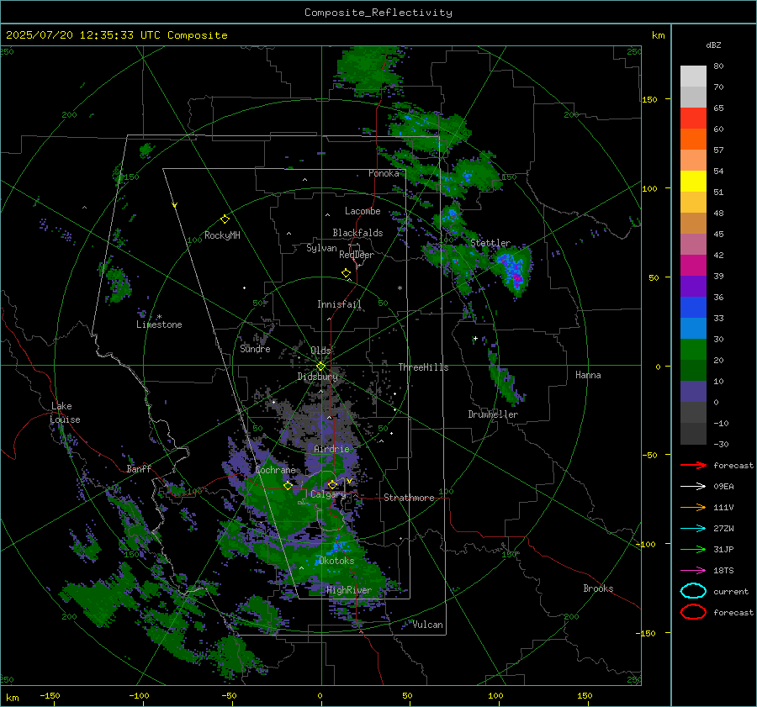Click yellow diamond marker between Olds and Didsbury
757x707 pixels.
[x=320, y=367]
